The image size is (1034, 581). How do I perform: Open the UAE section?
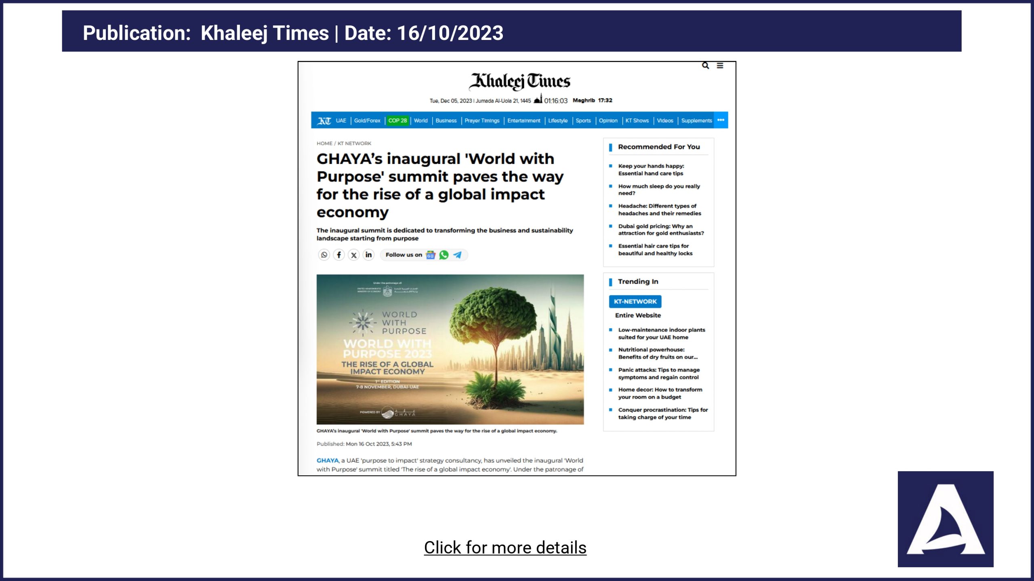point(341,121)
